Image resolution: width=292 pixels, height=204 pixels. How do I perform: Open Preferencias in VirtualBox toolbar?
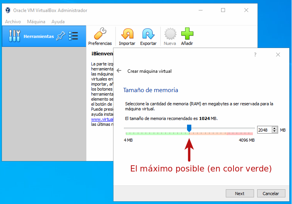(x=100, y=36)
